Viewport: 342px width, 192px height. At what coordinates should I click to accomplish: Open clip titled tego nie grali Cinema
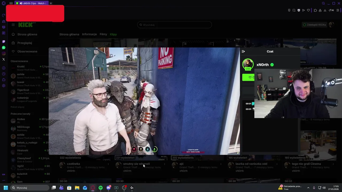click(x=306, y=164)
